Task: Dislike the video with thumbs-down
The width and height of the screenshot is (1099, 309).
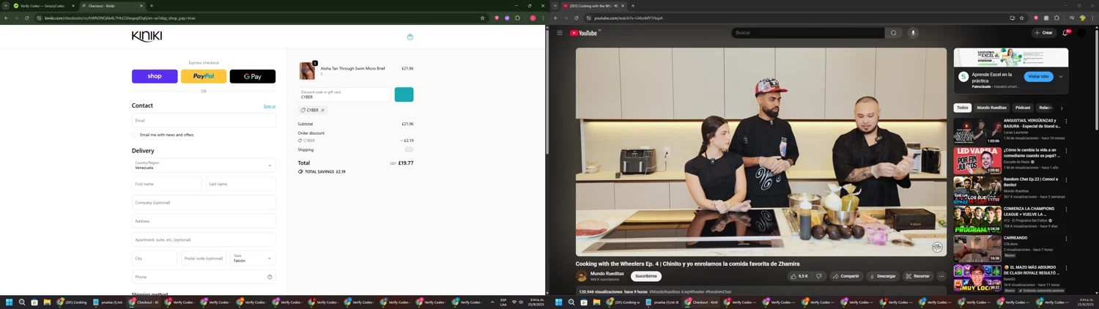Action: [819, 276]
